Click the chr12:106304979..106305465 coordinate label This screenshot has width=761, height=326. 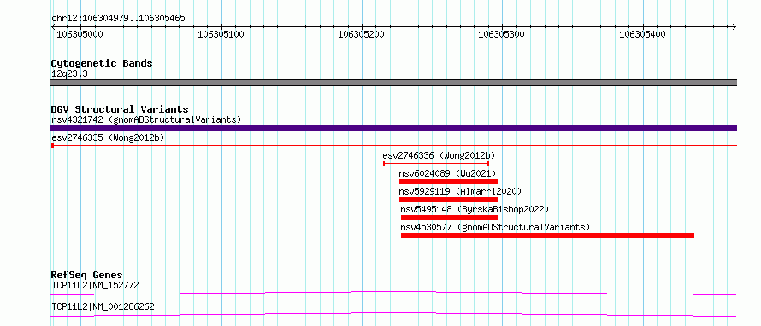tap(118, 19)
